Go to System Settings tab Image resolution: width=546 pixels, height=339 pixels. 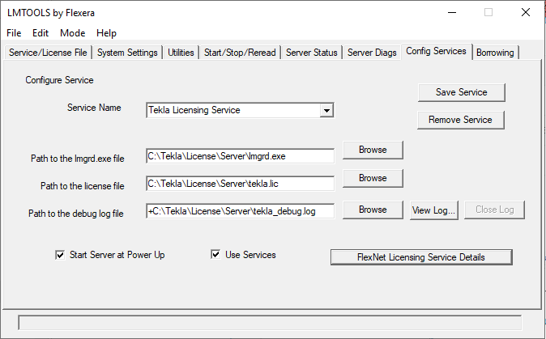point(127,53)
